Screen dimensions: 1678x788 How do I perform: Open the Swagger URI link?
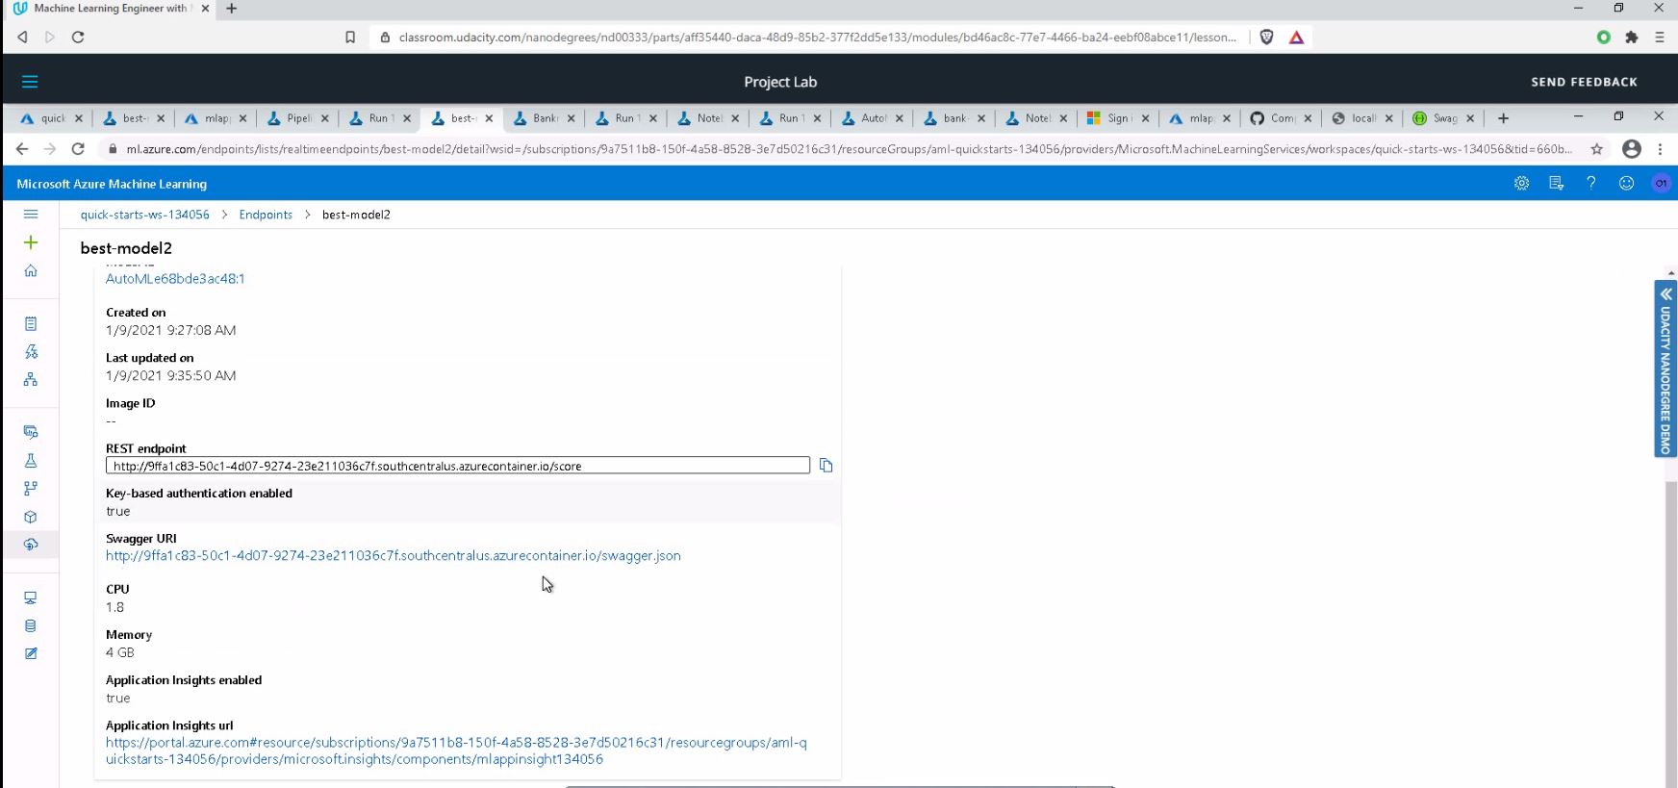point(393,556)
